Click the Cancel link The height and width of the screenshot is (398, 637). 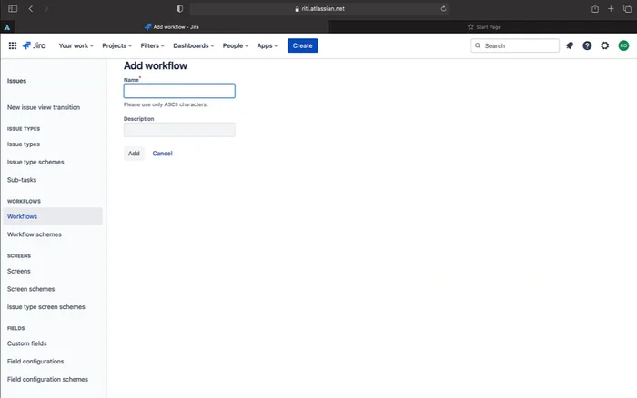(162, 154)
